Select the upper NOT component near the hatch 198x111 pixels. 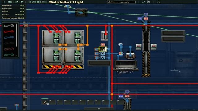(x=146, y=18)
